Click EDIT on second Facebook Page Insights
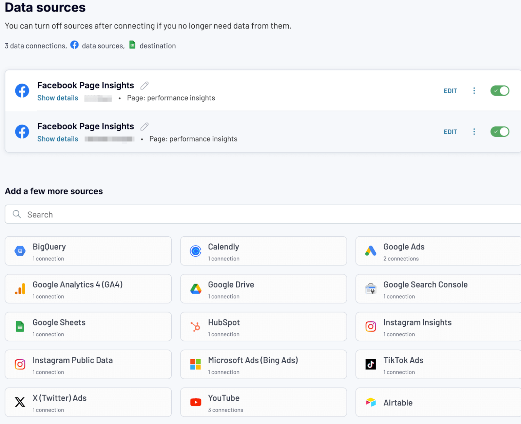This screenshot has height=424, width=521. [x=450, y=132]
